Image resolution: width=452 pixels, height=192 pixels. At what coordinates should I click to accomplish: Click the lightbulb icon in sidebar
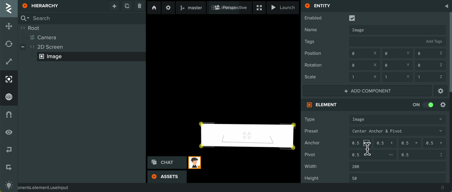point(9,184)
